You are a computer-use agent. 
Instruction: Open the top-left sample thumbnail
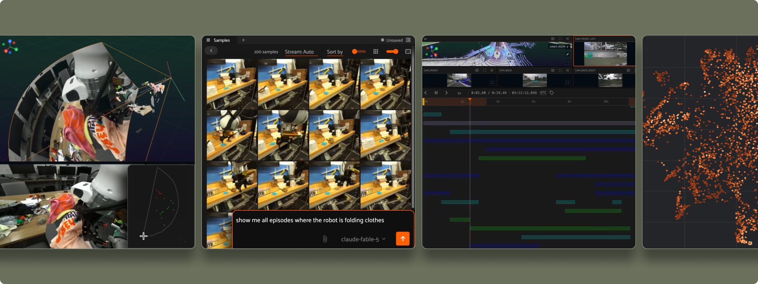[x=232, y=84]
